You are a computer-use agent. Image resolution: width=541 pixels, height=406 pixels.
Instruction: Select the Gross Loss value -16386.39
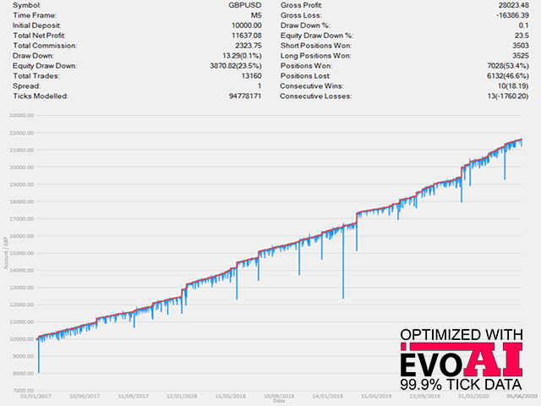pyautogui.click(x=512, y=15)
